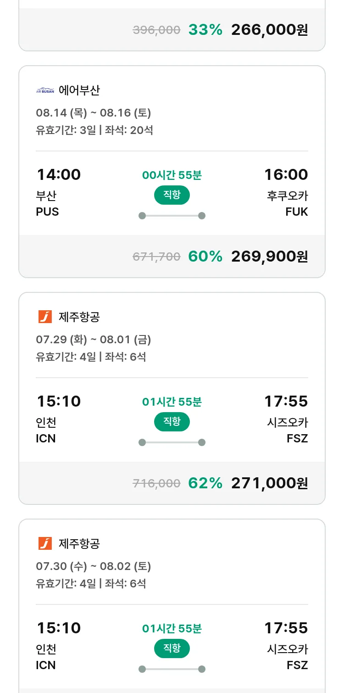This screenshot has height=693, width=344.
Task: Tap Jeju Air logo on 07.29 flight
Action: tap(45, 317)
